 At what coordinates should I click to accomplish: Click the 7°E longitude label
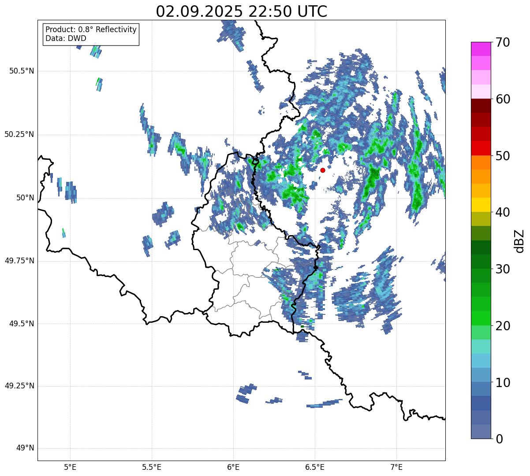click(396, 467)
